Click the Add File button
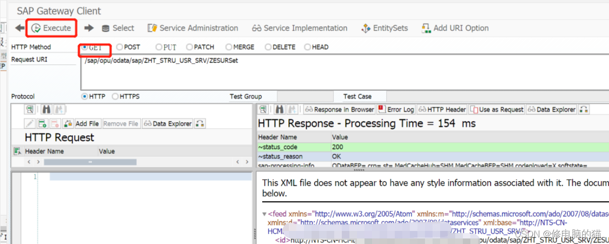The width and height of the screenshot is (609, 244). 88,124
